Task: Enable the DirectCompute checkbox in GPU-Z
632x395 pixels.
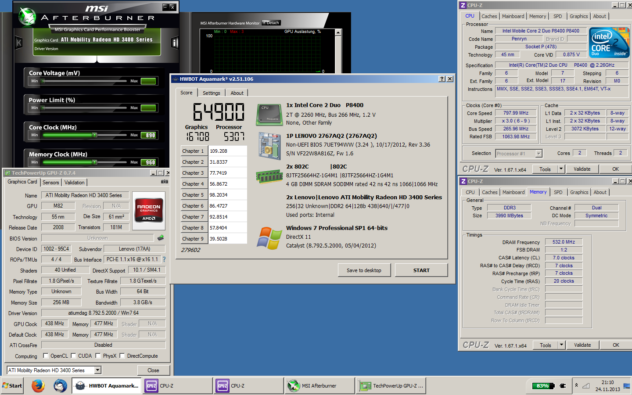Action: pyautogui.click(x=122, y=356)
